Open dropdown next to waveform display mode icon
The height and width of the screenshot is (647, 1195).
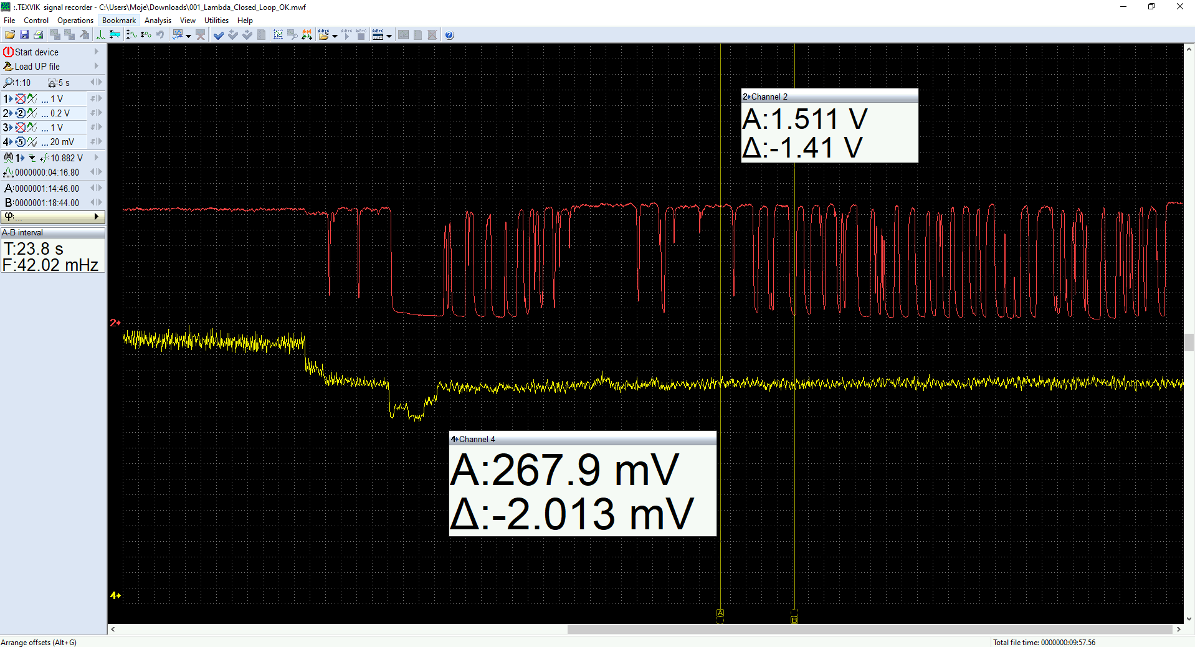188,36
